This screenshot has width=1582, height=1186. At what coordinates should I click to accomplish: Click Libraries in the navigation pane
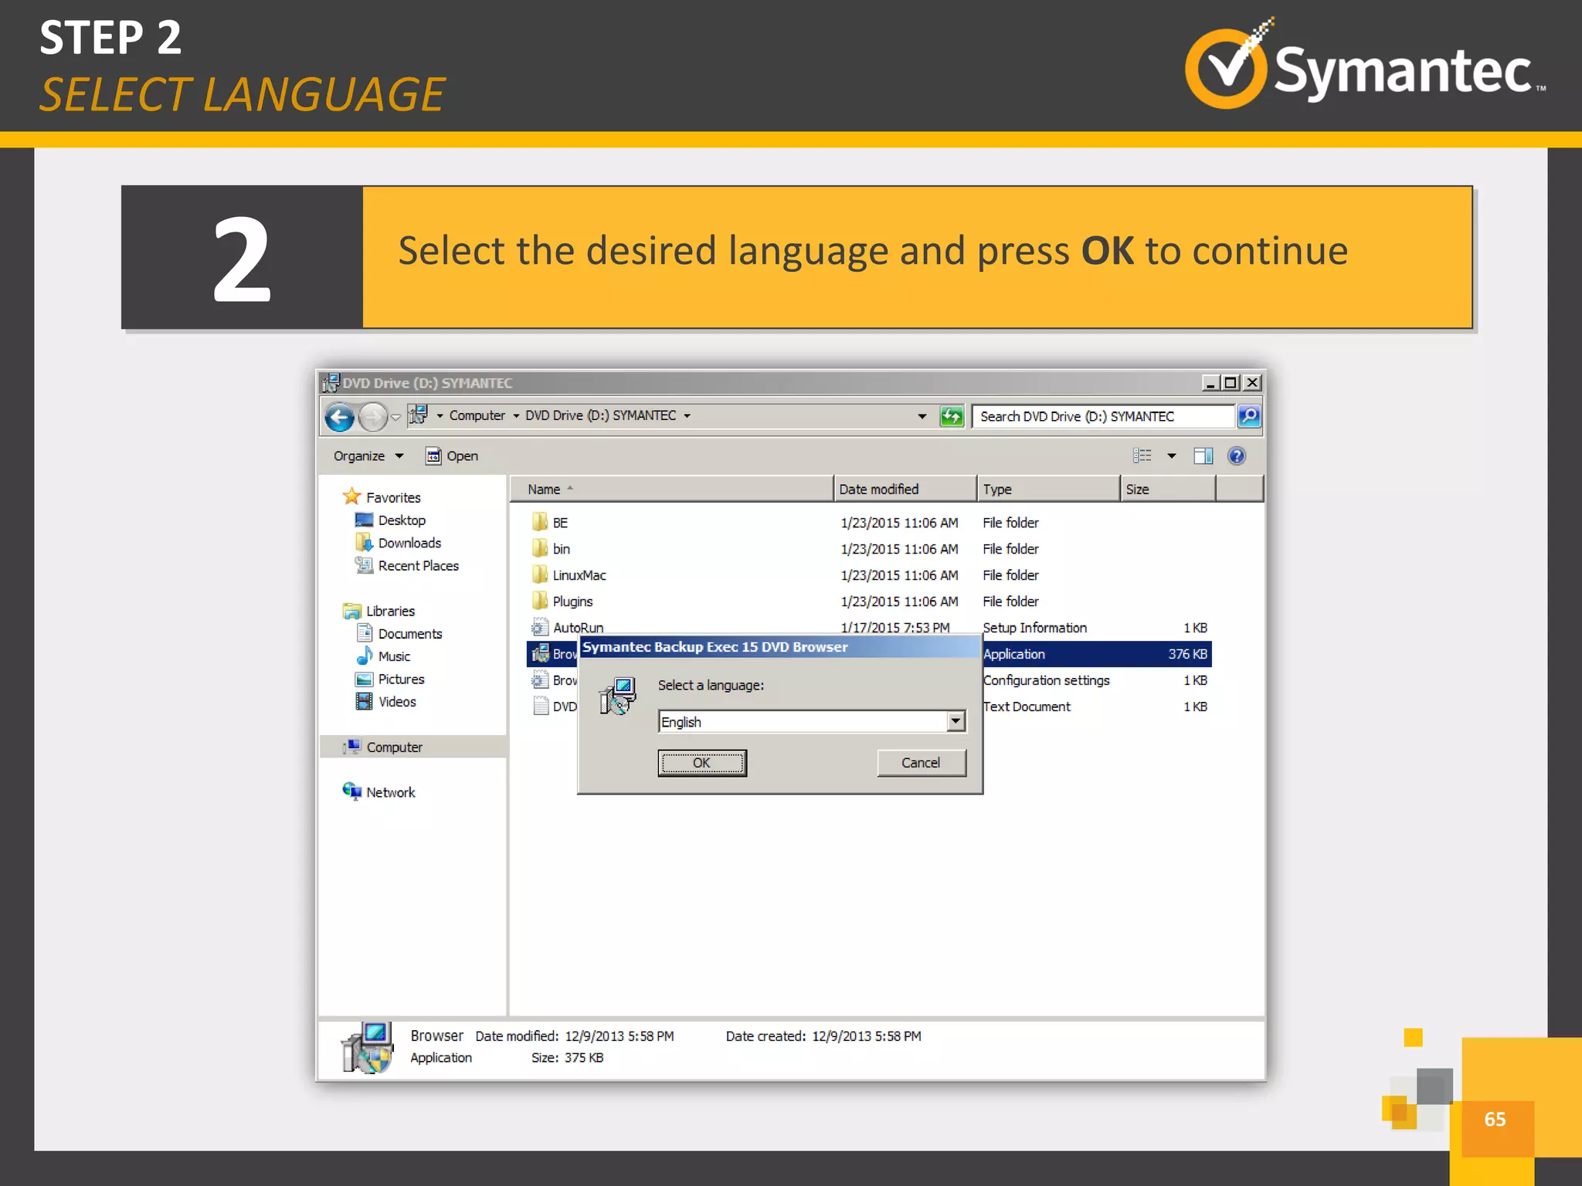pos(390,611)
